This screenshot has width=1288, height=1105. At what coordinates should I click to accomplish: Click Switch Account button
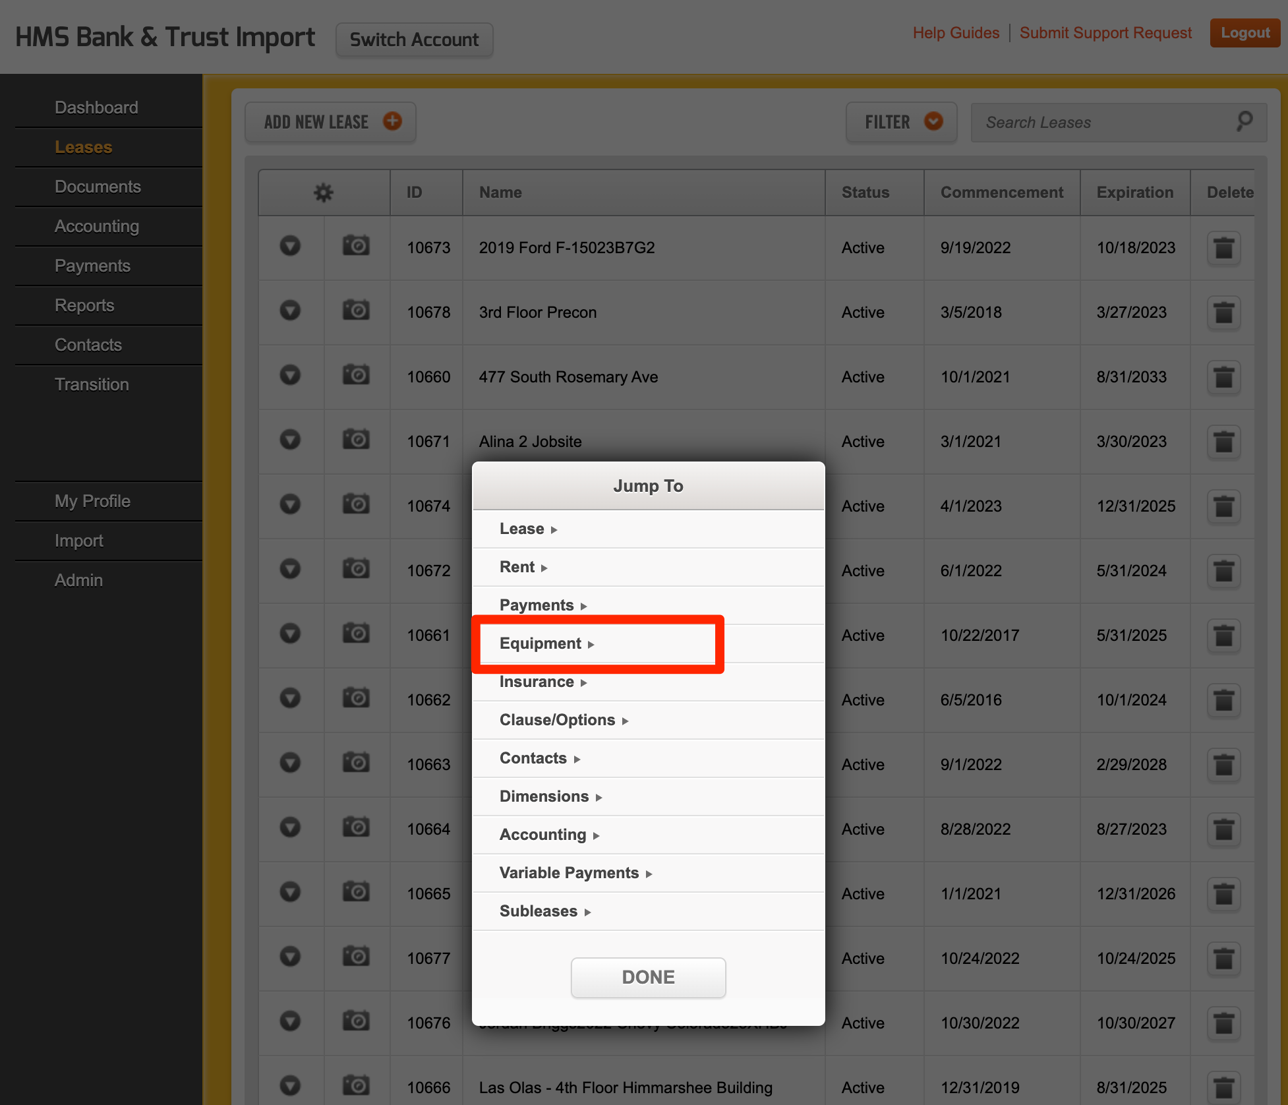tap(414, 40)
